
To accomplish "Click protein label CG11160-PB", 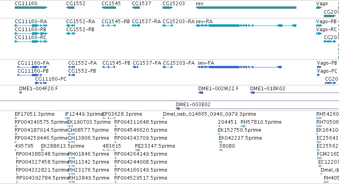I will pyautogui.click(x=33, y=71).
